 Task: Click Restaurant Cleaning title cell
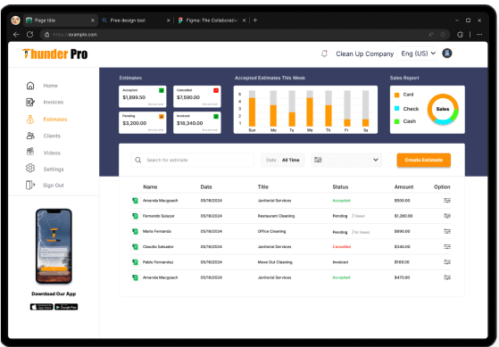276,216
